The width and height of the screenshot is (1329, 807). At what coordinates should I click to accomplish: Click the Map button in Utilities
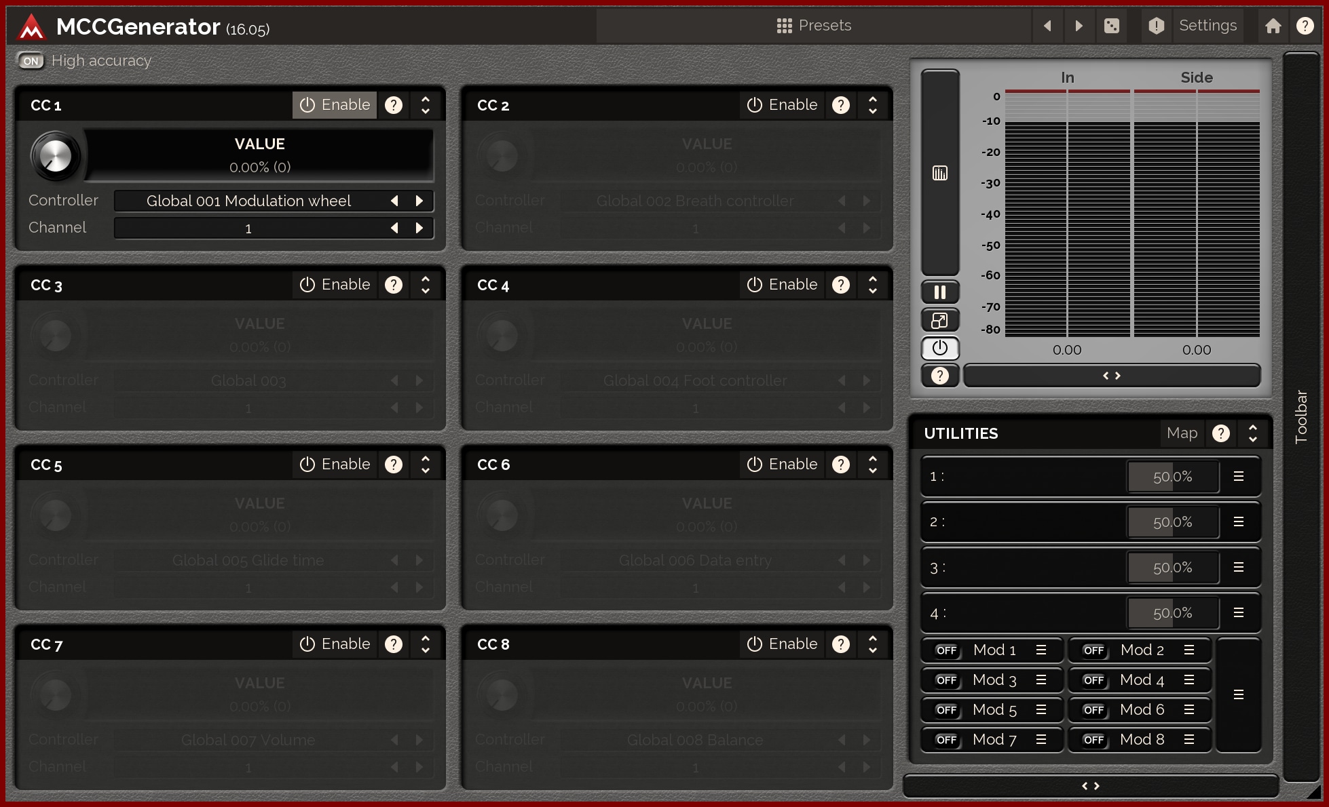coord(1182,433)
